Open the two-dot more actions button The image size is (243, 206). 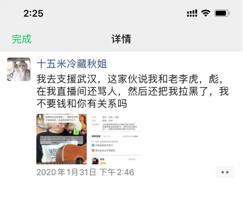[225, 172]
